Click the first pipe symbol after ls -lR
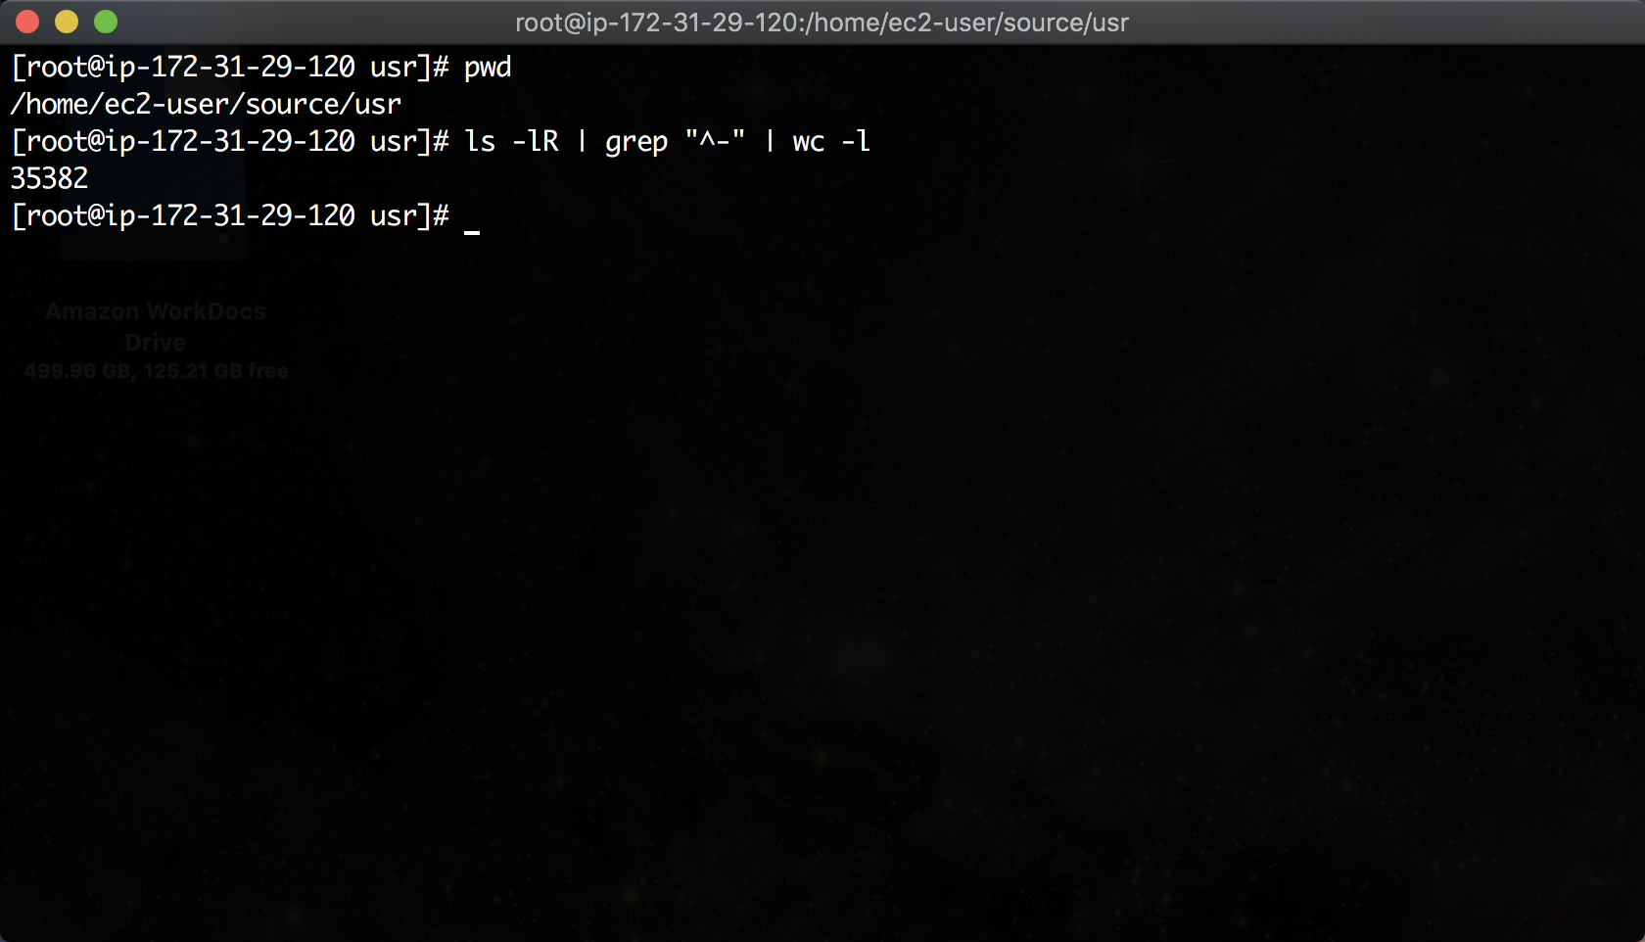 click(582, 142)
